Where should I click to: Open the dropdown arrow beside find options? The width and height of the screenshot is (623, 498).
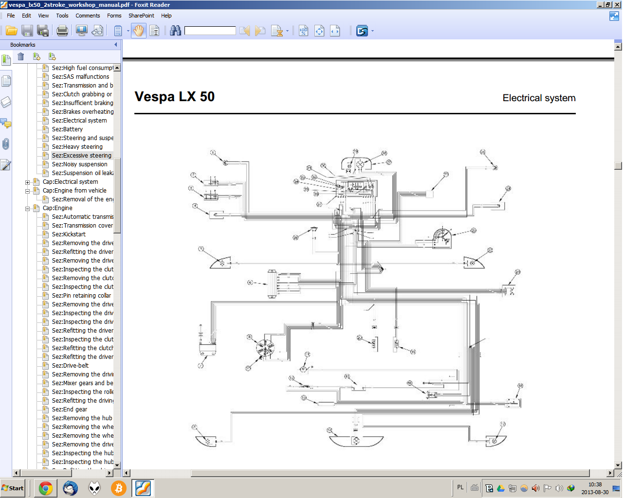coord(287,31)
